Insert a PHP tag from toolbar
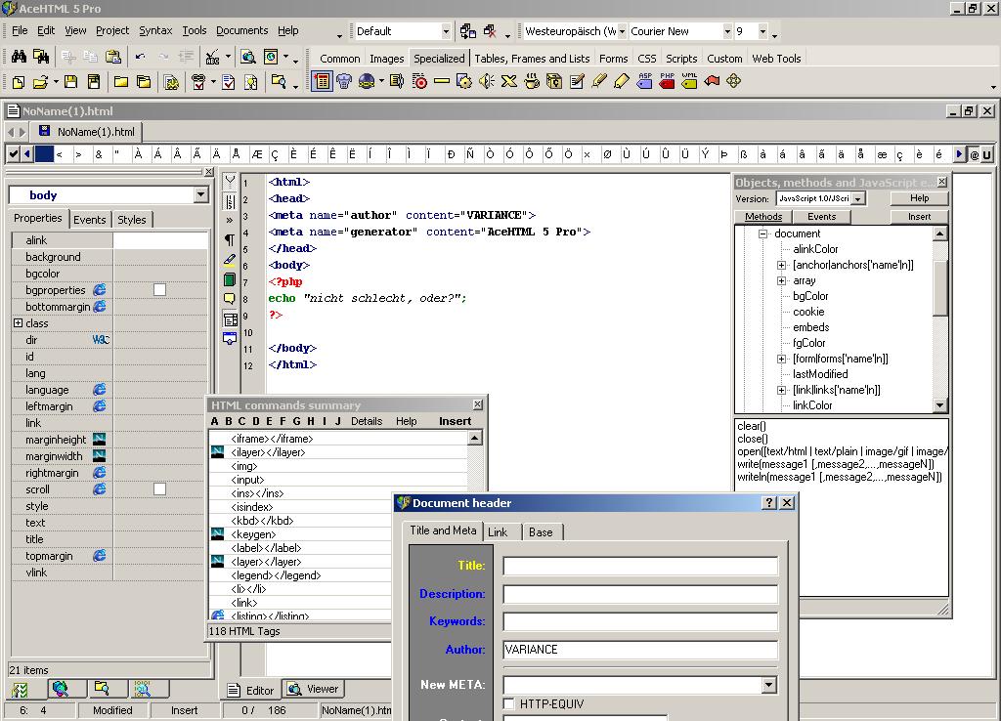 tap(668, 82)
